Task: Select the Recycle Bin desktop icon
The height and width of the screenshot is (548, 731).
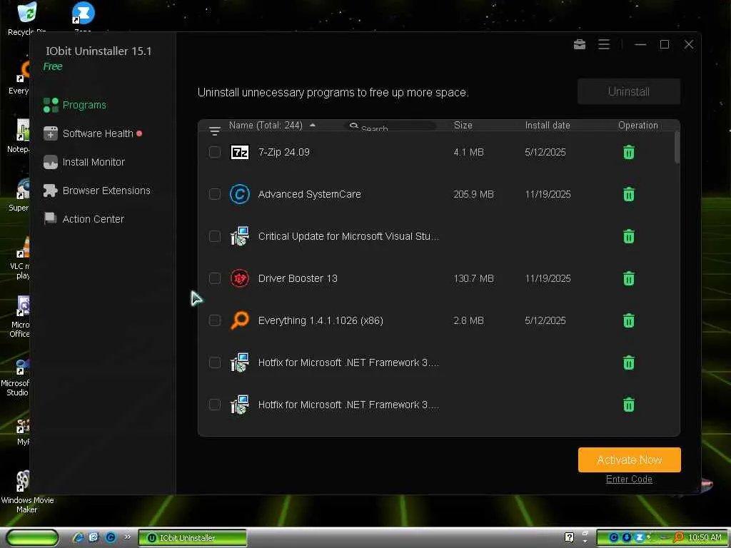Action: click(x=27, y=13)
